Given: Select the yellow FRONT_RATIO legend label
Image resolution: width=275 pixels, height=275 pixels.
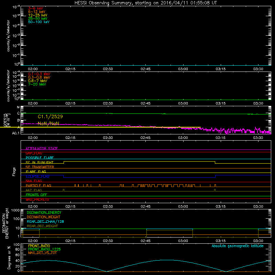Looking at the screenshot, I should click(x=39, y=246).
